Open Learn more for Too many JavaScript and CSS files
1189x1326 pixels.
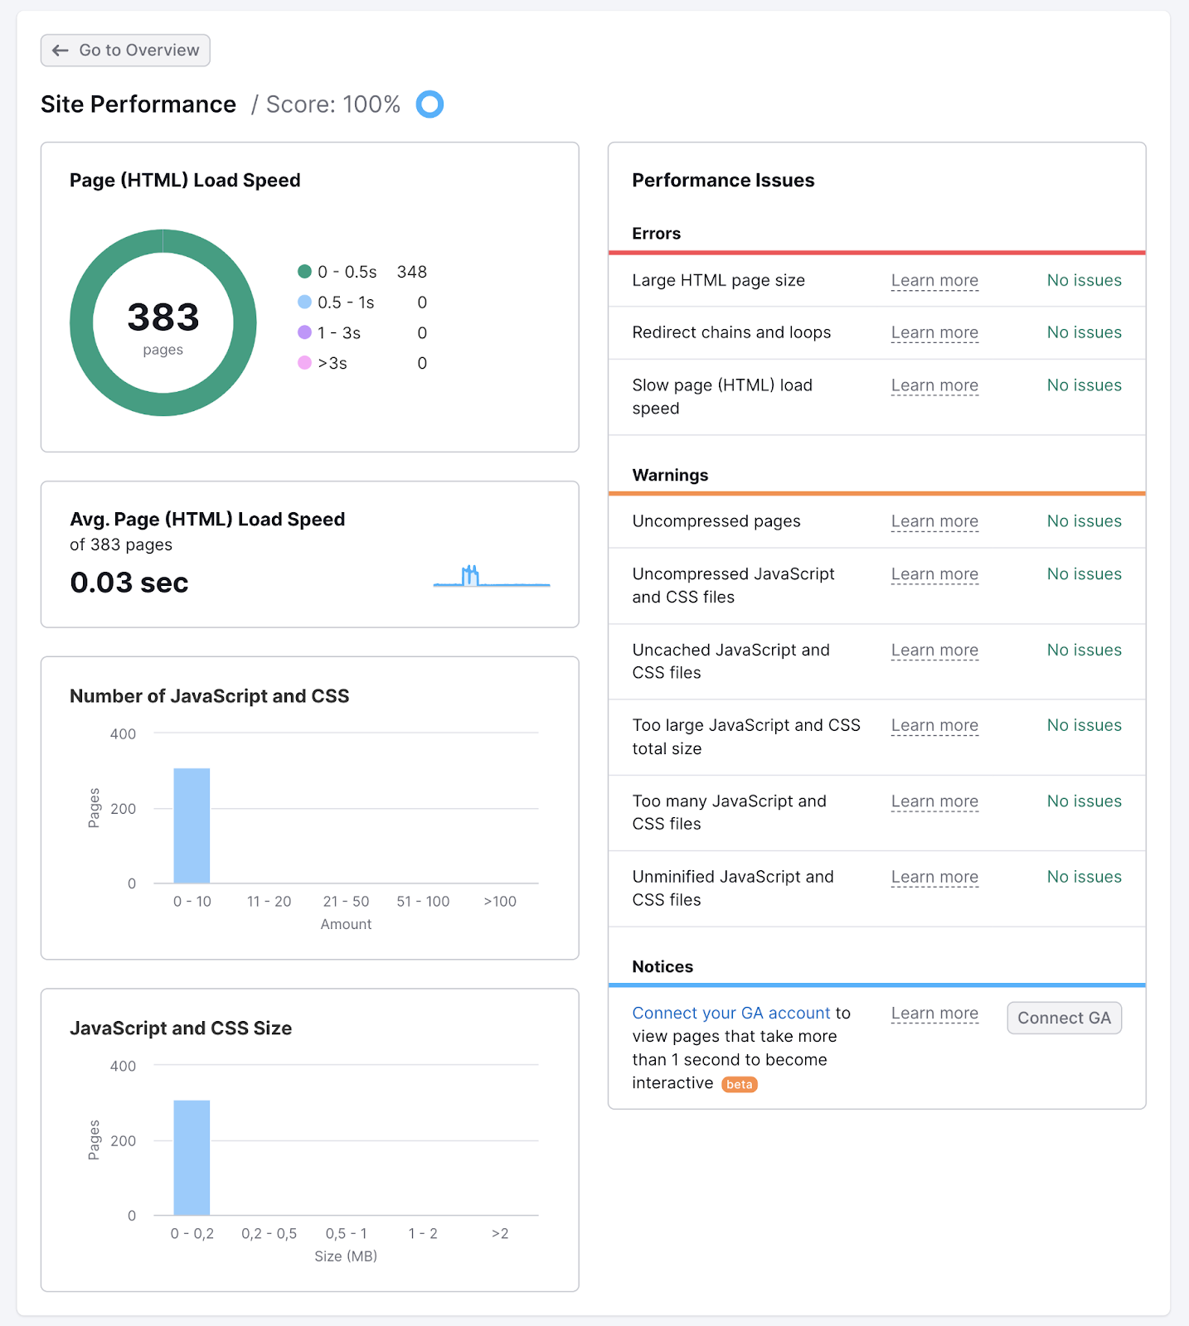coord(934,801)
